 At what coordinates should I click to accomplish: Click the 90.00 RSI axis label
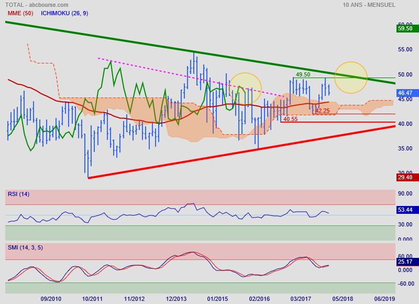pyautogui.click(x=405, y=193)
